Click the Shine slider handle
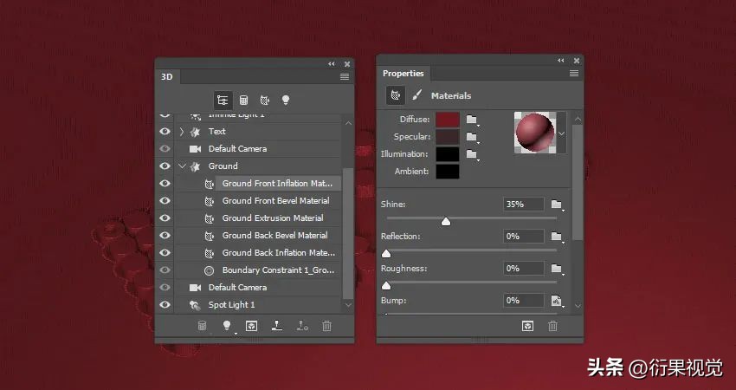Viewport: 736px width, 390px height. 446,221
